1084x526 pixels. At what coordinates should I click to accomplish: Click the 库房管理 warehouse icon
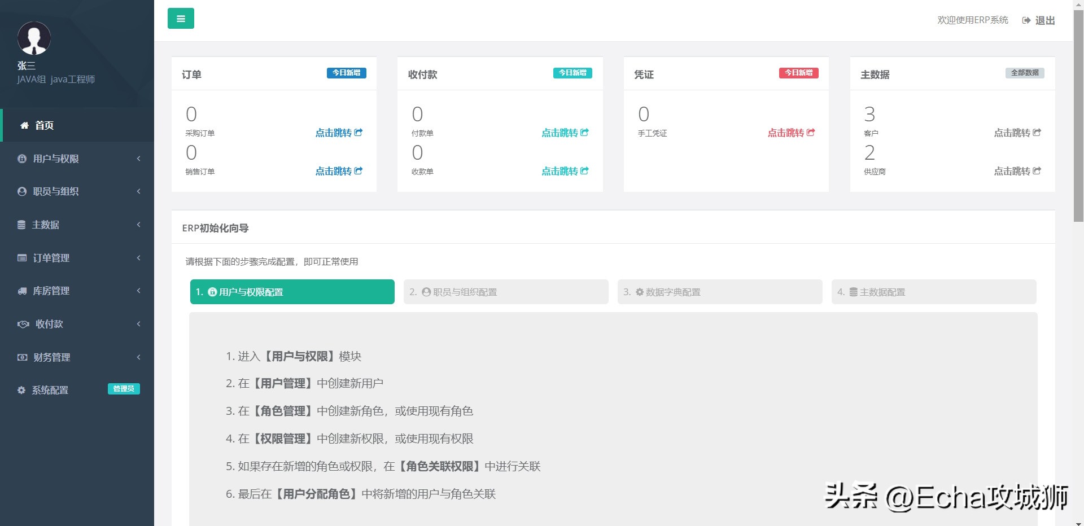[x=21, y=291]
